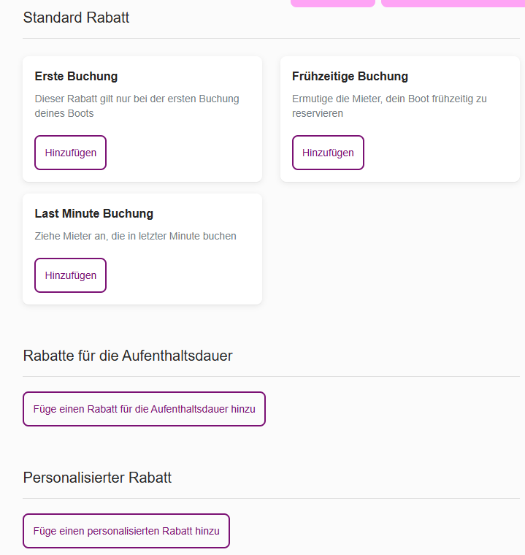This screenshot has width=525, height=555.
Task: Click divider line beneath Personalisierter Rabatt heading
Action: (271, 498)
